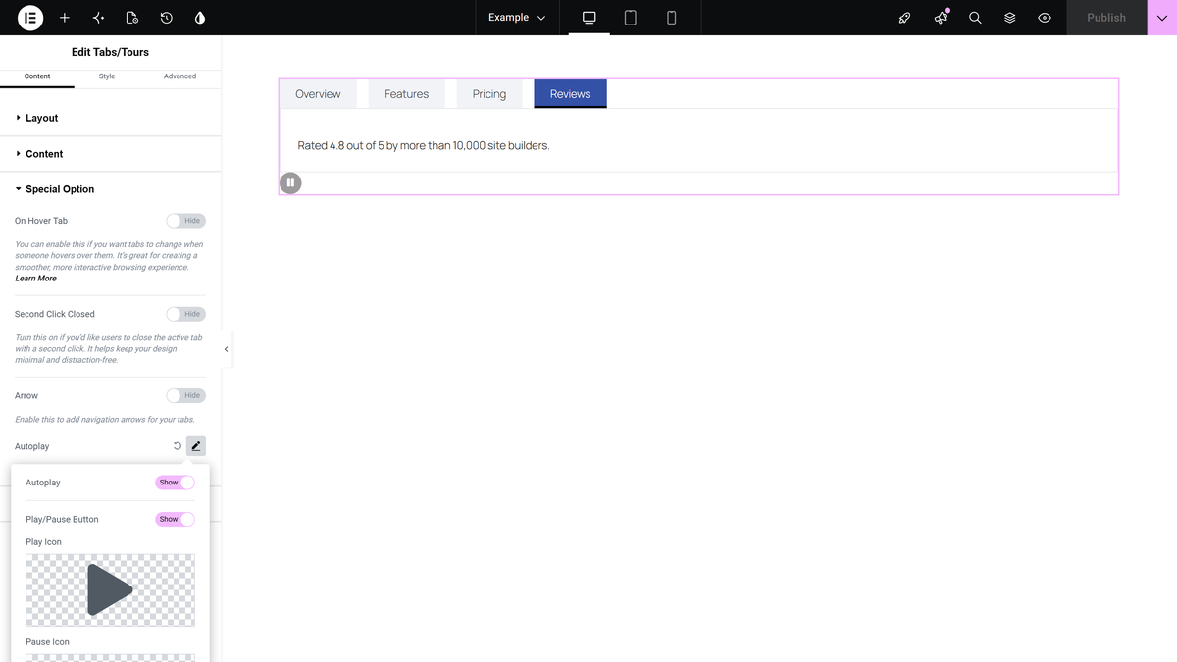This screenshot has height=662, width=1177.
Task: Enable the Arrow switch
Action: [x=185, y=395]
